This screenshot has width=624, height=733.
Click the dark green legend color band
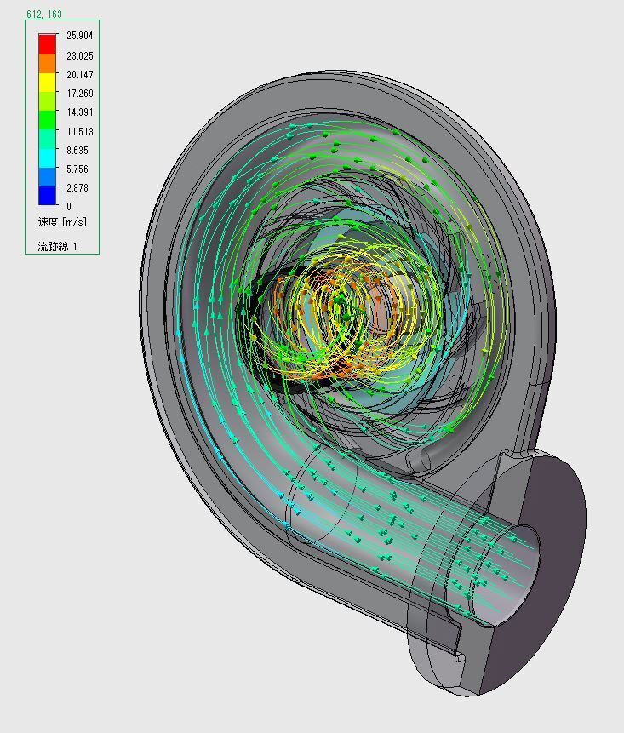pyautogui.click(x=47, y=120)
